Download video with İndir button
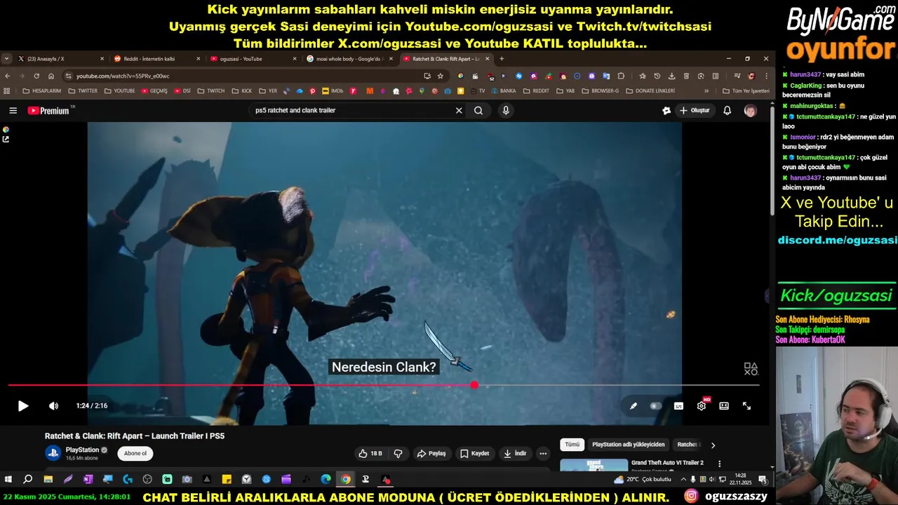The height and width of the screenshot is (505, 898). click(515, 453)
